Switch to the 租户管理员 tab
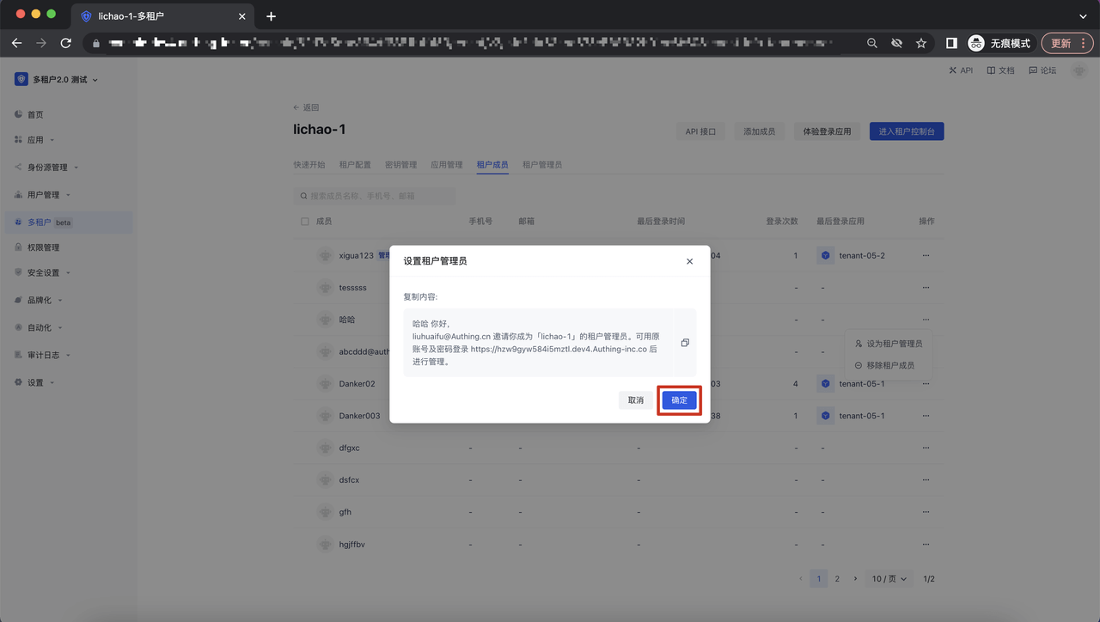 (541, 165)
